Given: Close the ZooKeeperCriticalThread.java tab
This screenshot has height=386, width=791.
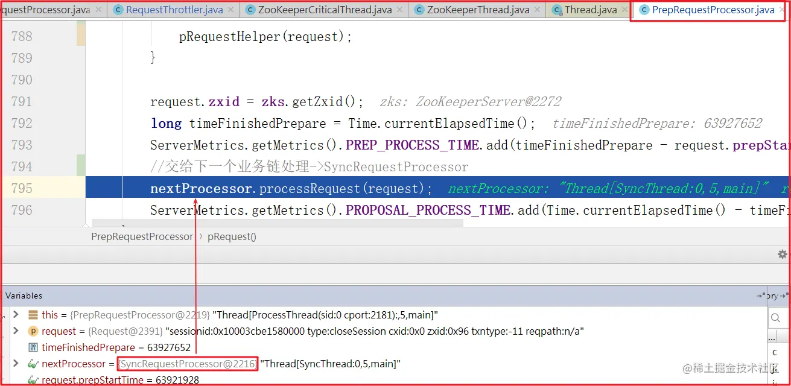Looking at the screenshot, I should [401, 10].
